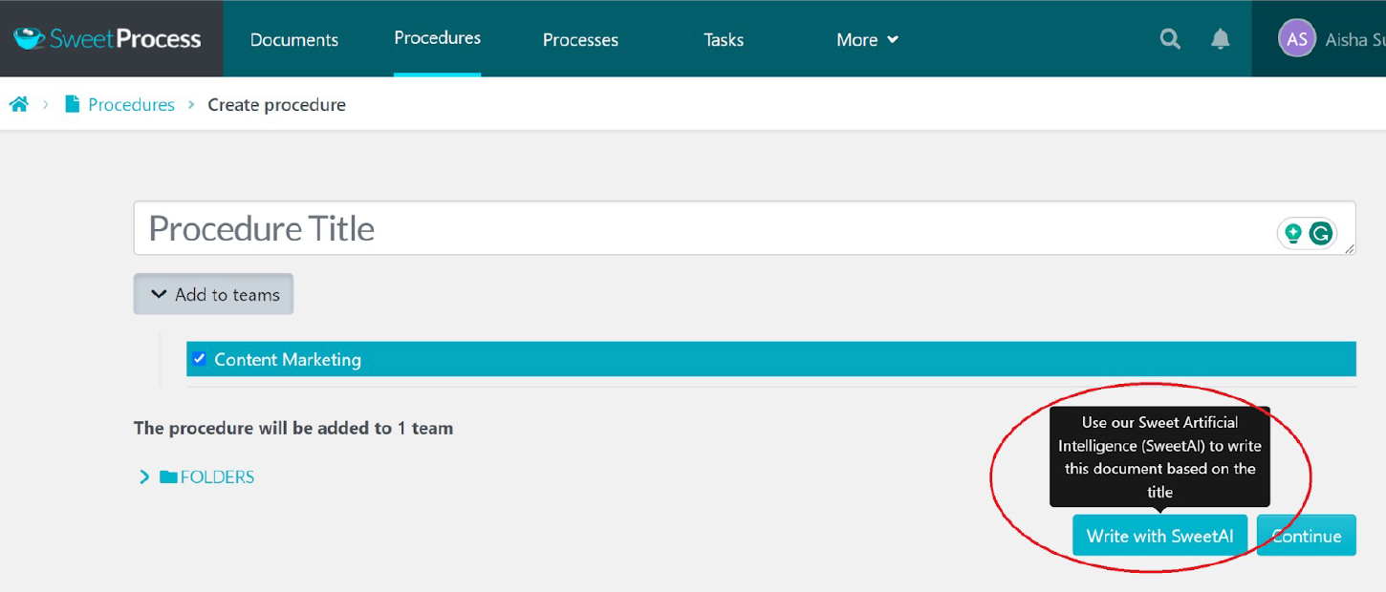Open the More dropdown menu

click(x=867, y=40)
